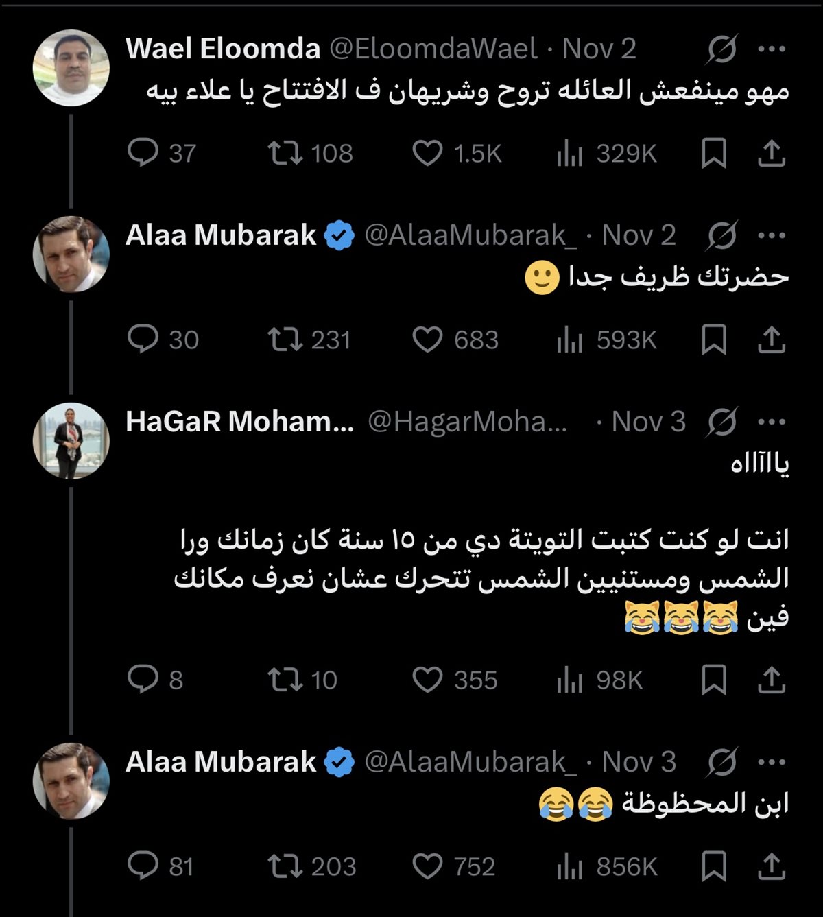Share Alaa Mubarak's Nov 2 tweet
This screenshot has width=823, height=917.
coord(771,340)
